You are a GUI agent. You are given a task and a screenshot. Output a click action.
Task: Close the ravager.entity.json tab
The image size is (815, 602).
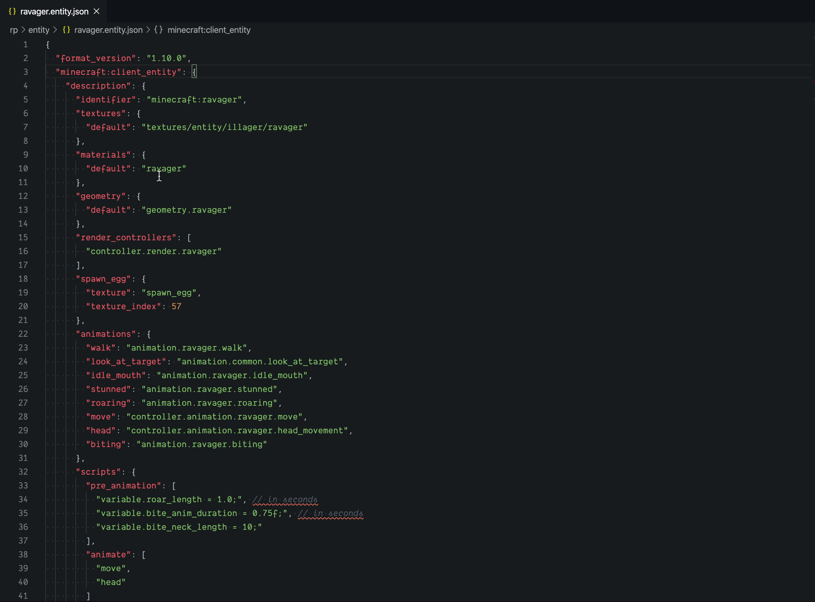[x=96, y=11]
